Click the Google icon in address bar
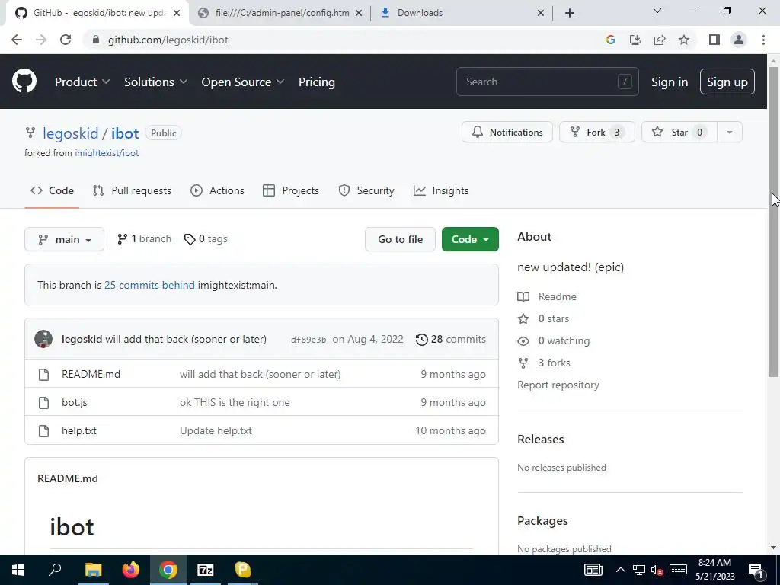This screenshot has width=780, height=585. (611, 40)
